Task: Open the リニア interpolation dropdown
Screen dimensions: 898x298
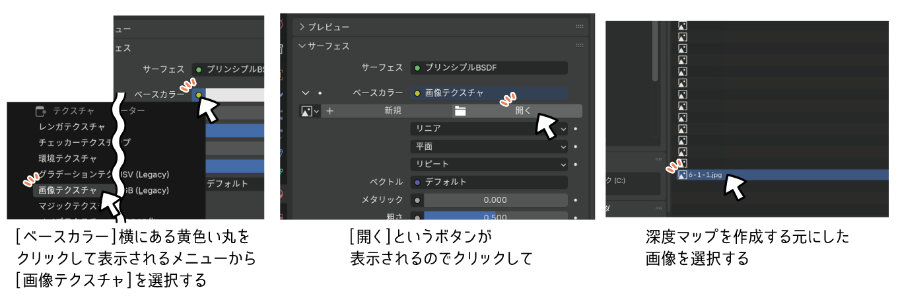Action: (x=489, y=128)
